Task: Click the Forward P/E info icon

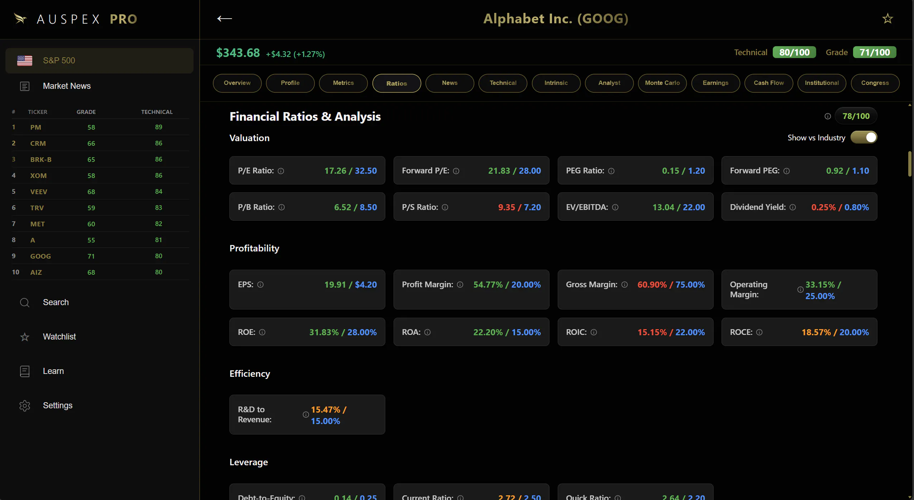Action: 456,171
